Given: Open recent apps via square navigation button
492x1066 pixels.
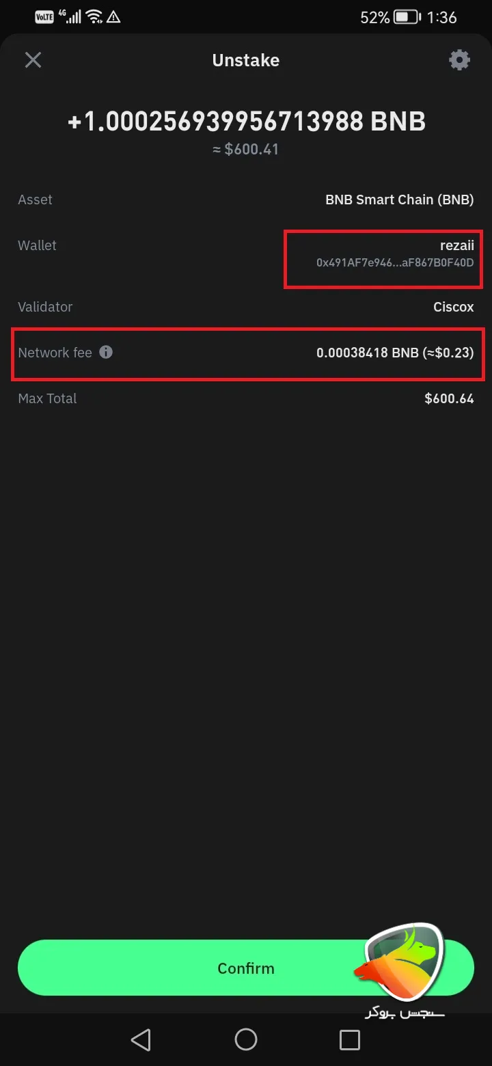Looking at the screenshot, I should pyautogui.click(x=349, y=1039).
